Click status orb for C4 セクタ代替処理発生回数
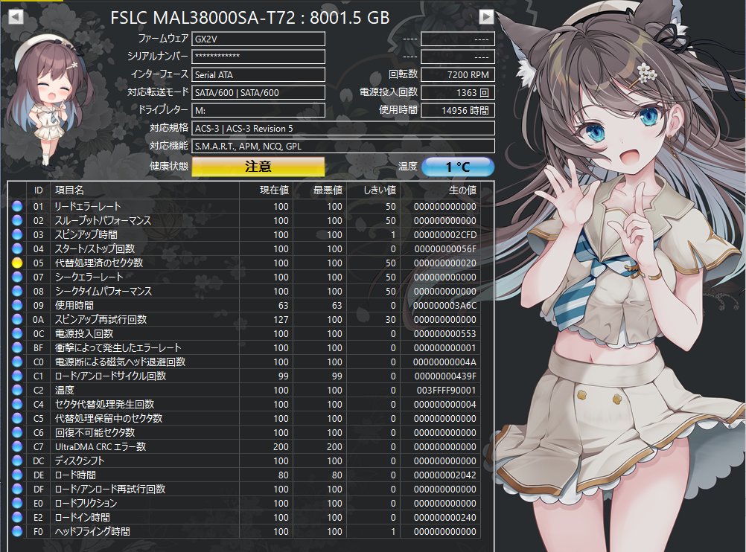 pyautogui.click(x=17, y=404)
